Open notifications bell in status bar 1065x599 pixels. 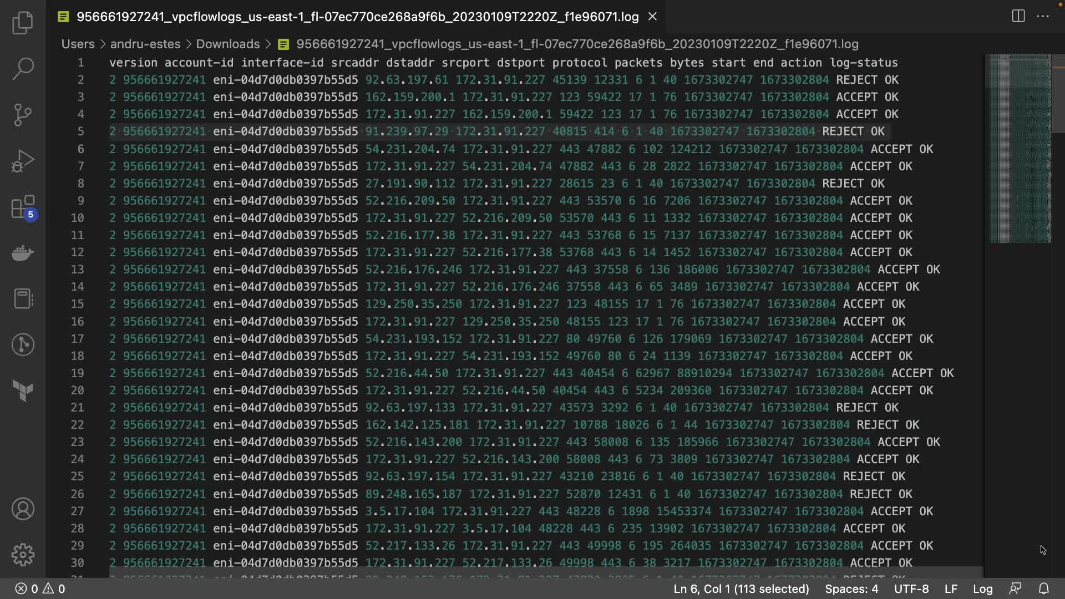1043,588
